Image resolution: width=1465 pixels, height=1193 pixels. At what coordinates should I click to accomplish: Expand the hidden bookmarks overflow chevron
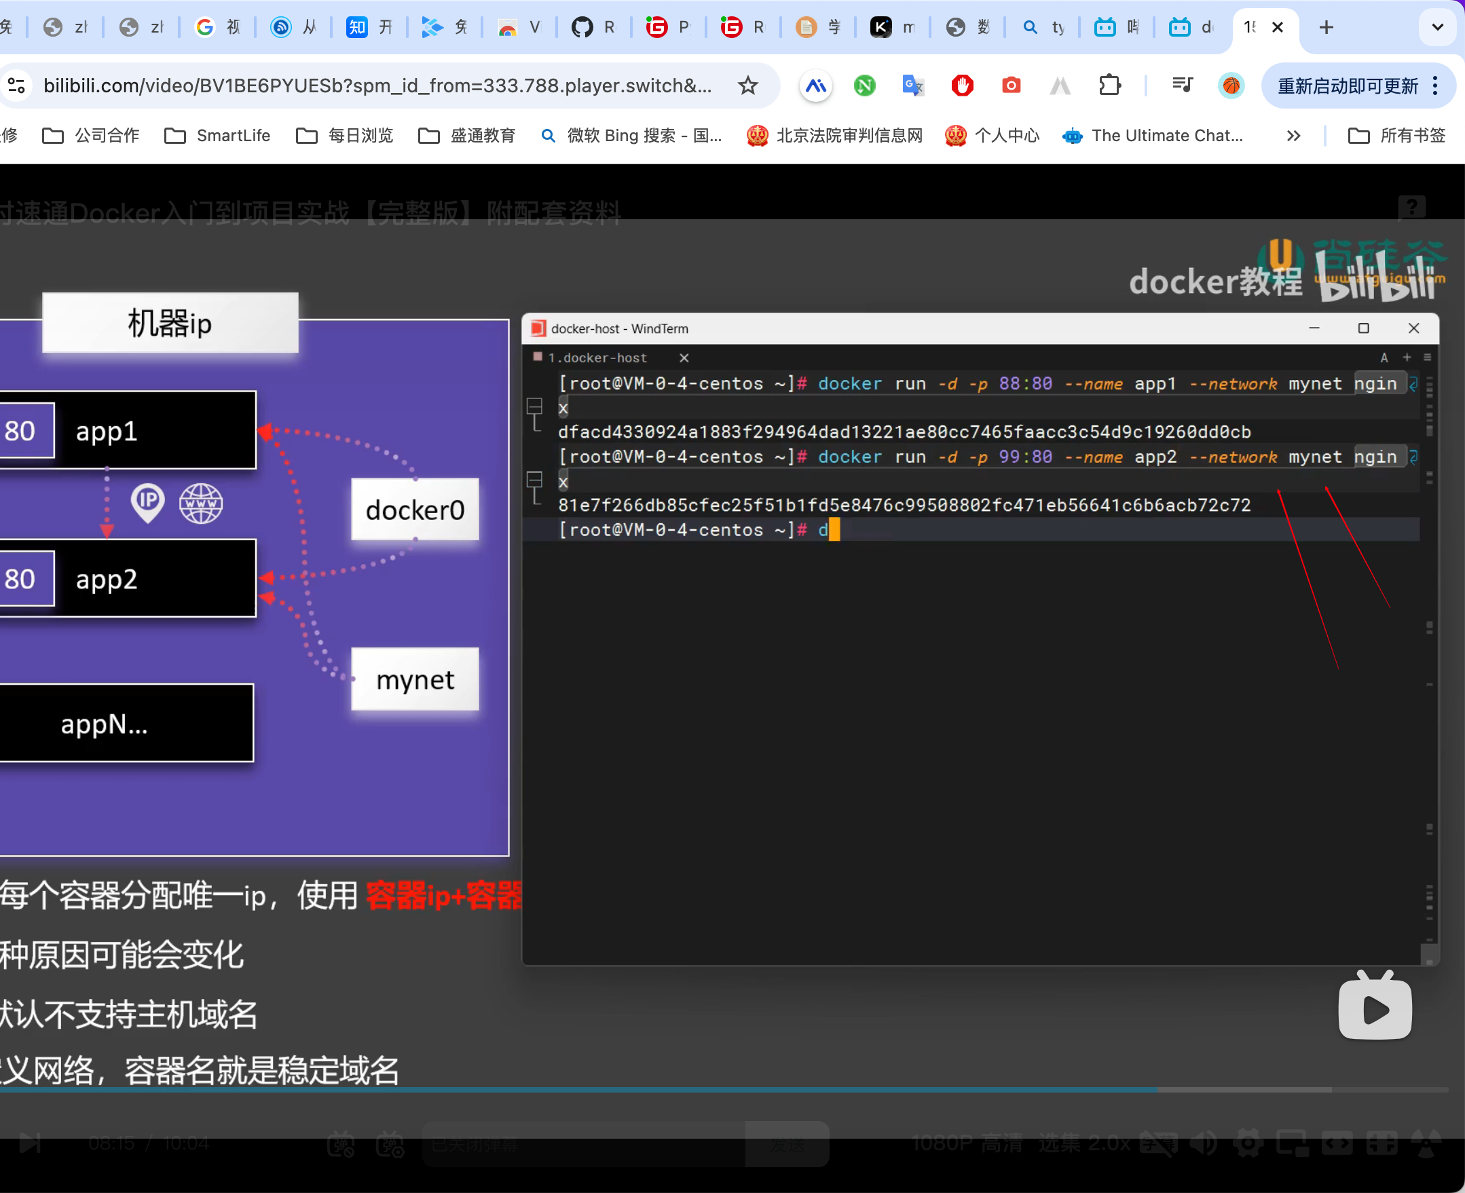(x=1293, y=136)
